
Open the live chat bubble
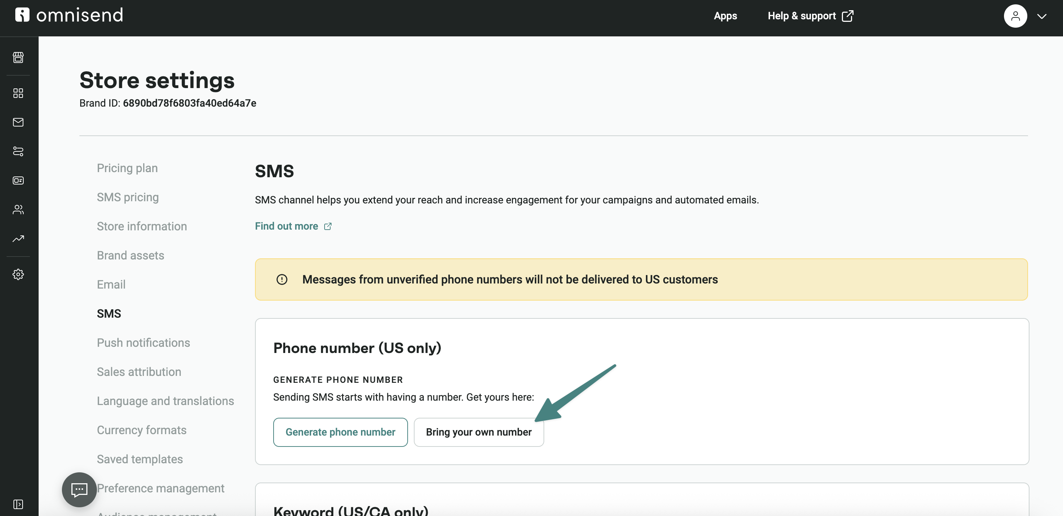point(79,490)
